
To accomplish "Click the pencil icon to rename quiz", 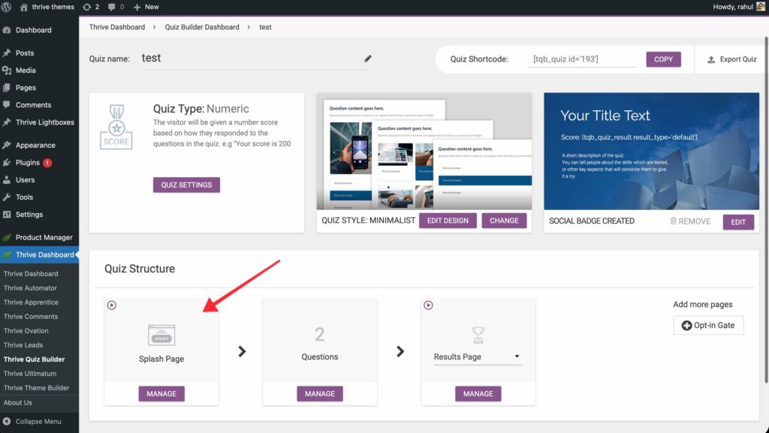I will 368,59.
